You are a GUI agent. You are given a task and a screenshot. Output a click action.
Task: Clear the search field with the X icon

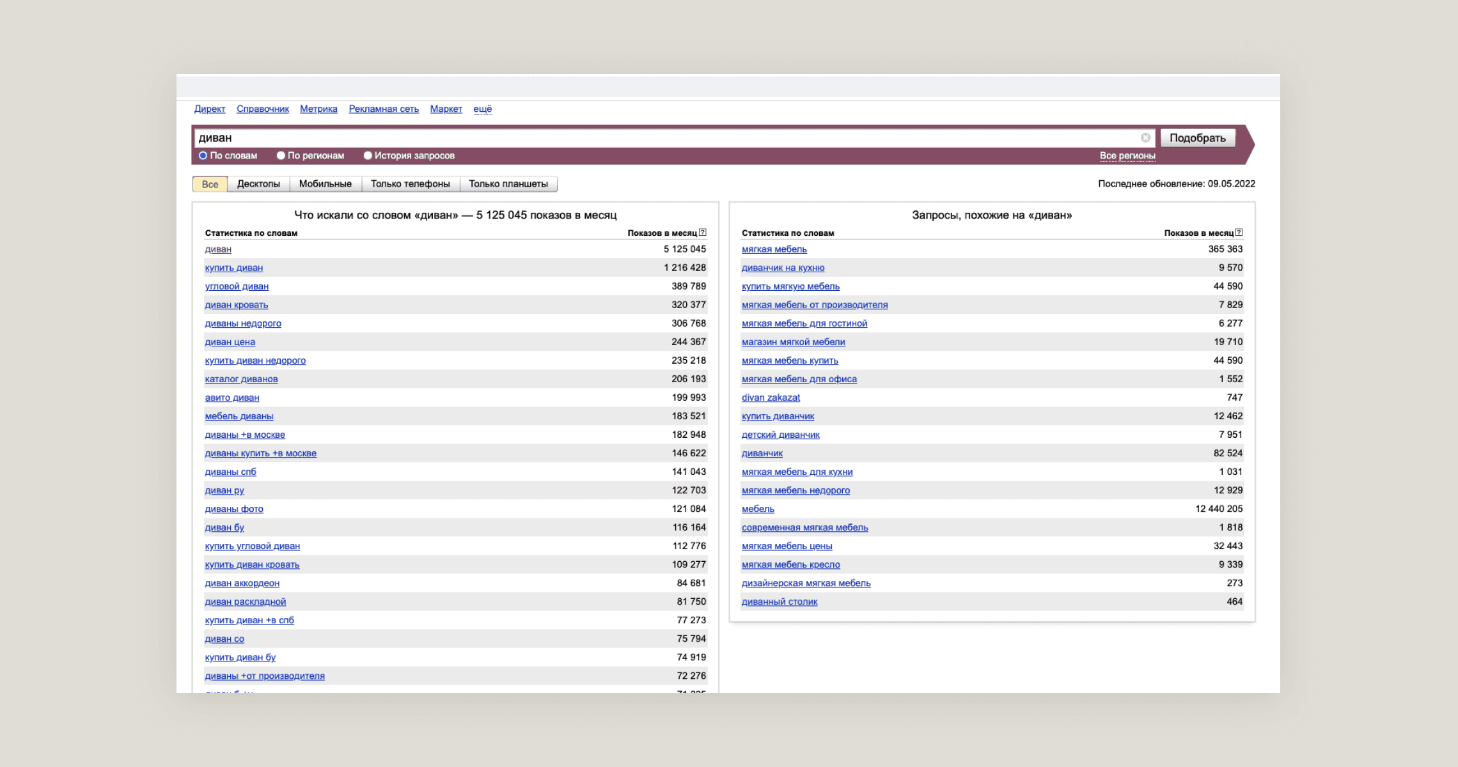click(1145, 137)
